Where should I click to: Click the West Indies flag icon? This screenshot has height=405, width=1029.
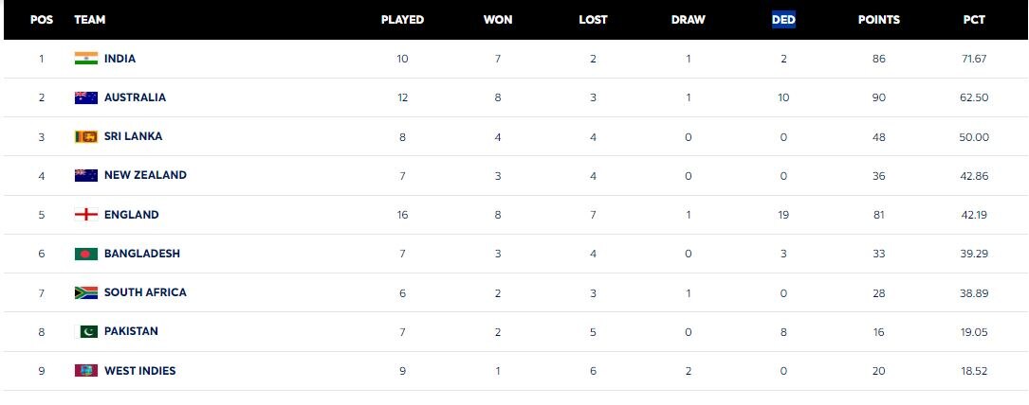tap(86, 371)
